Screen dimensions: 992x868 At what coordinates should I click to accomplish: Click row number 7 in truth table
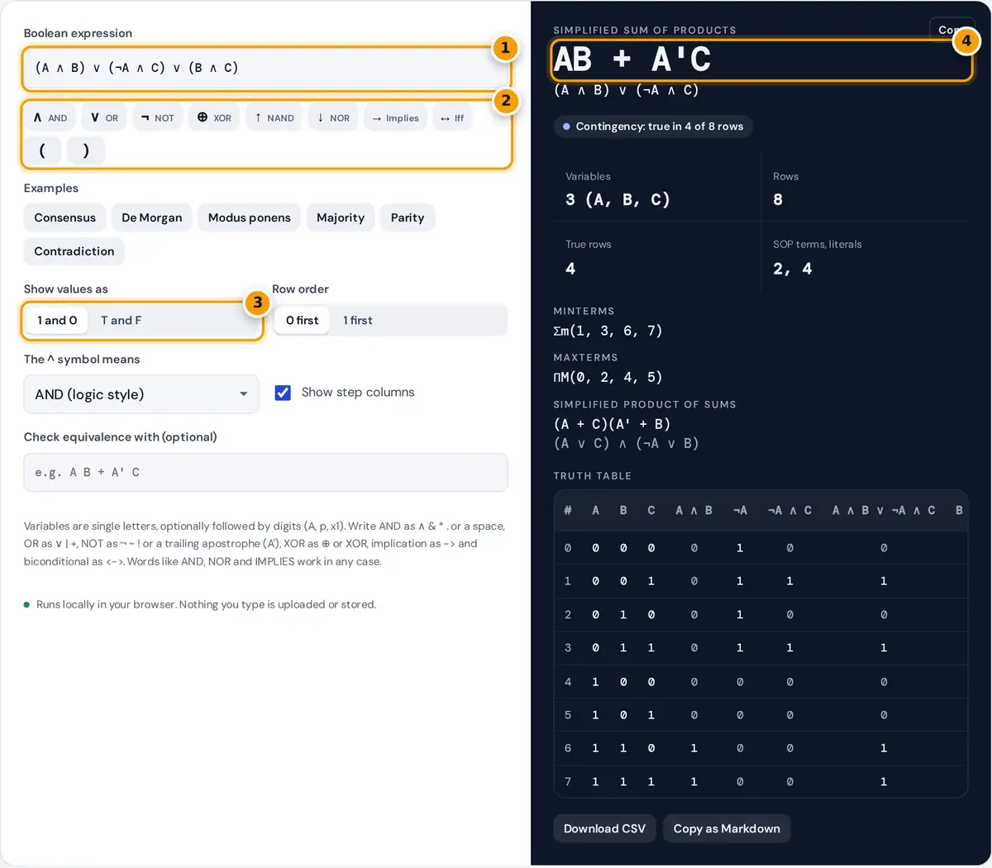click(568, 782)
